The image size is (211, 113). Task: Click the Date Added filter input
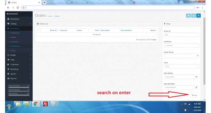click(x=179, y=77)
